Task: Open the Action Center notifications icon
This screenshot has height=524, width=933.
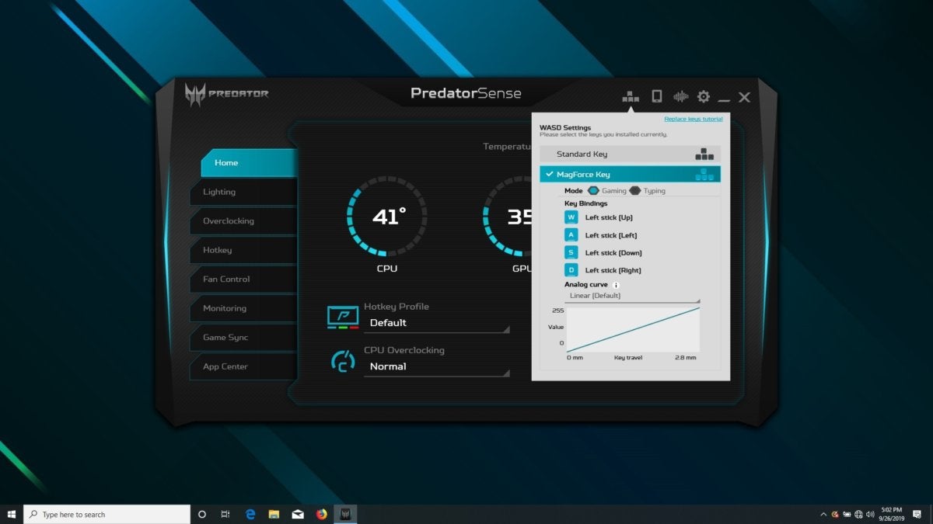Action: click(918, 514)
